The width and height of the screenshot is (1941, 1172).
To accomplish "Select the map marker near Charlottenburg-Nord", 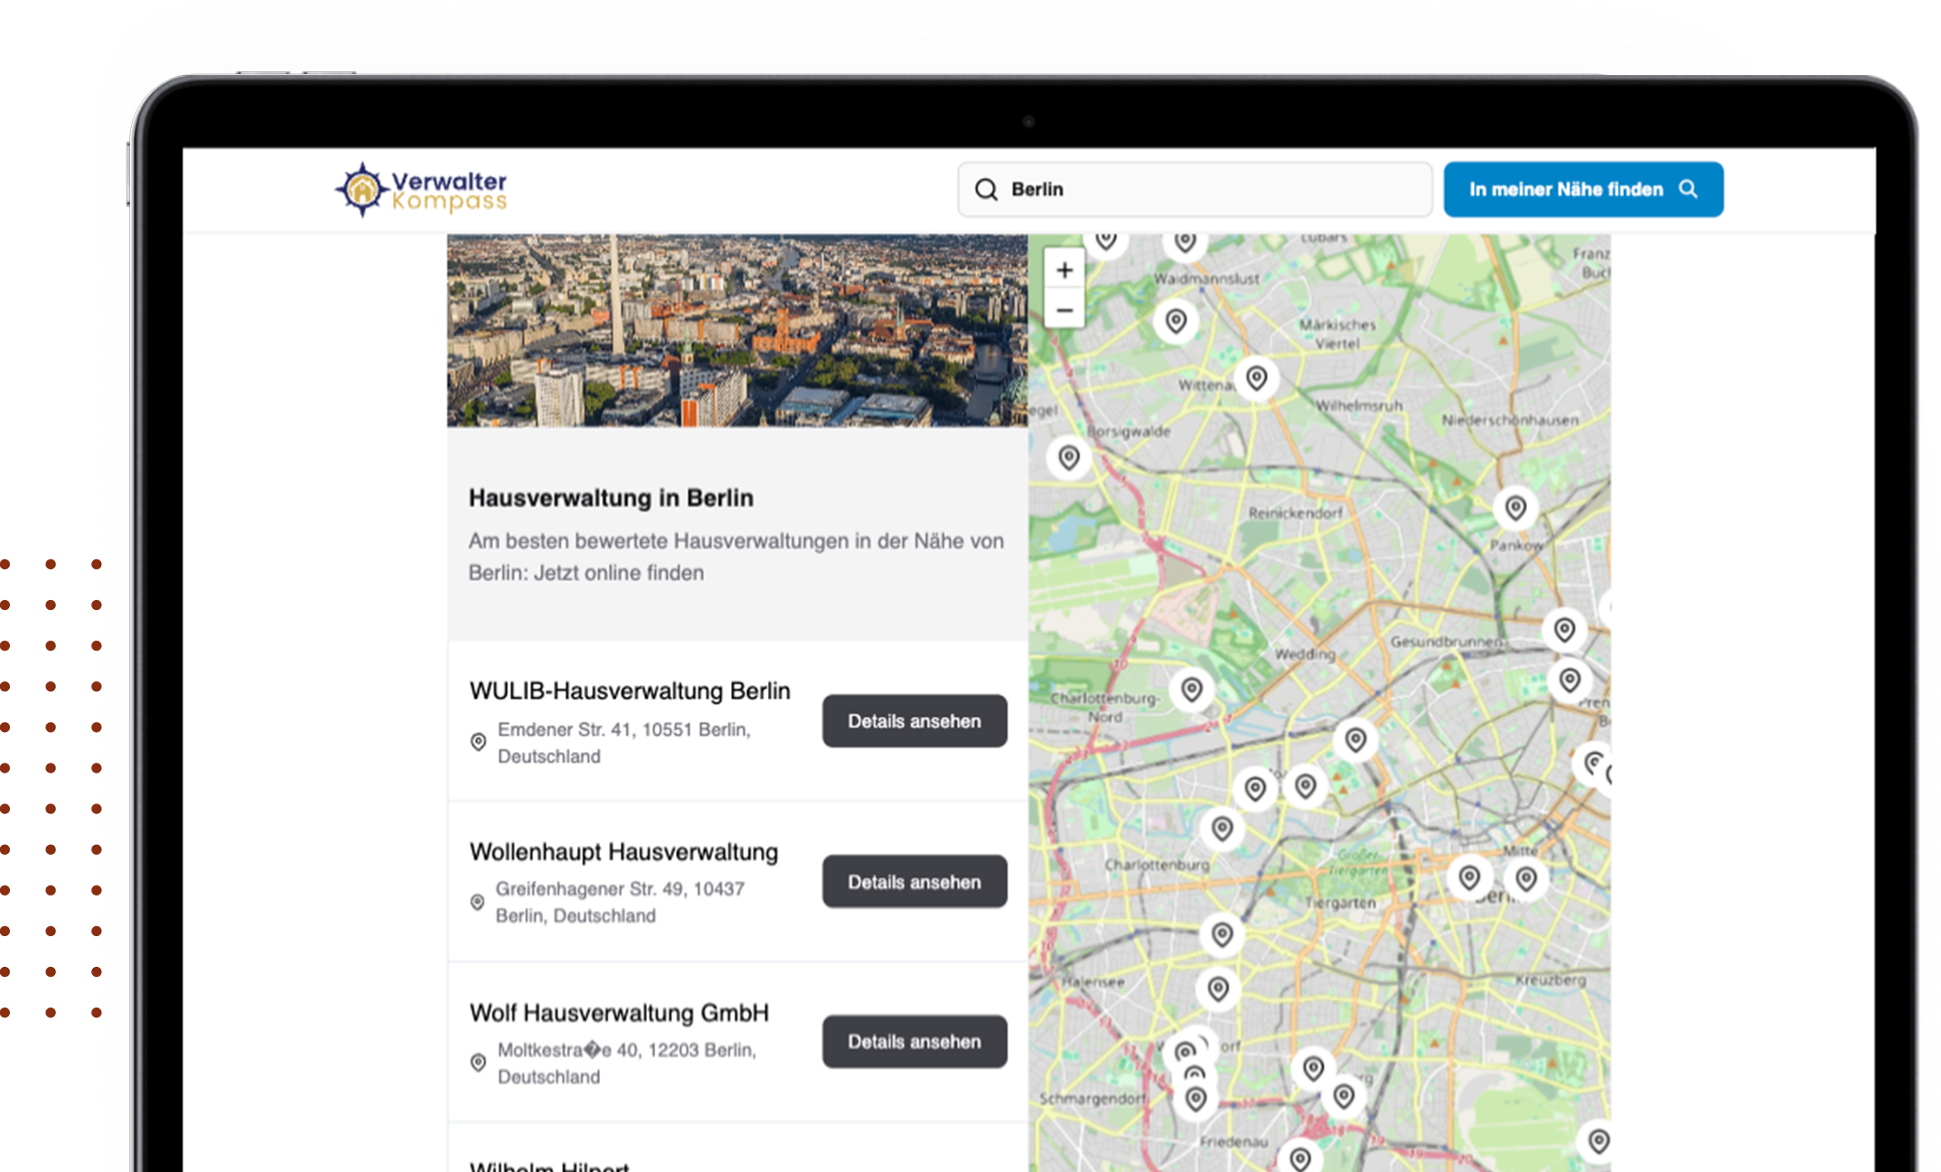I will pos(1192,689).
